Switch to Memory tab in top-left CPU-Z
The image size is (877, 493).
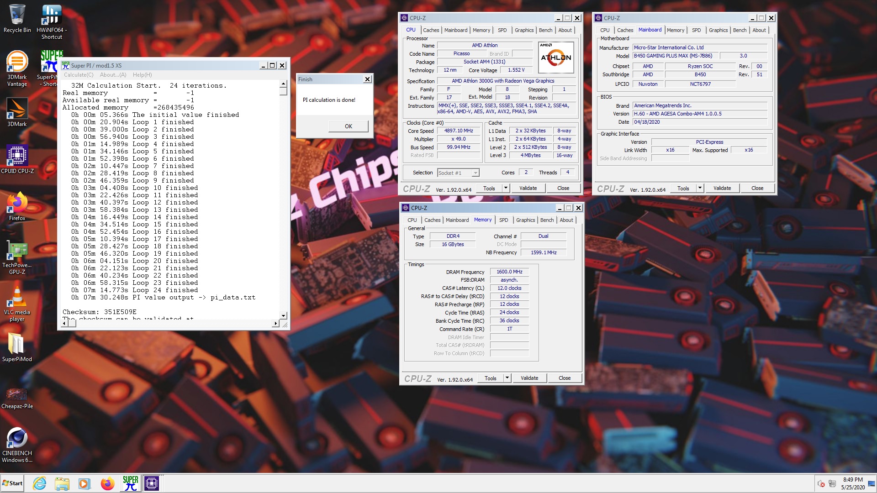(x=481, y=30)
